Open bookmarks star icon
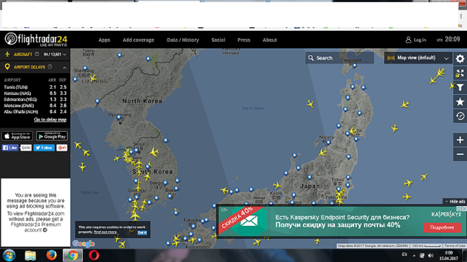This screenshot has height=262, width=467. point(460,102)
